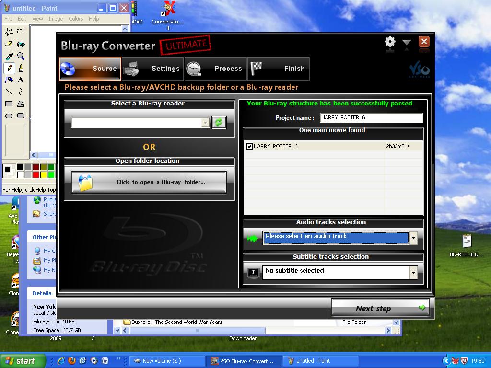Switch to the Finish tab
This screenshot has width=491, height=368.
(x=279, y=69)
